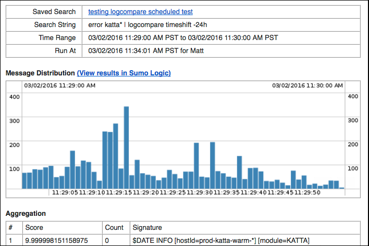
Task: Click the "Count" column header
Action: click(x=115, y=227)
